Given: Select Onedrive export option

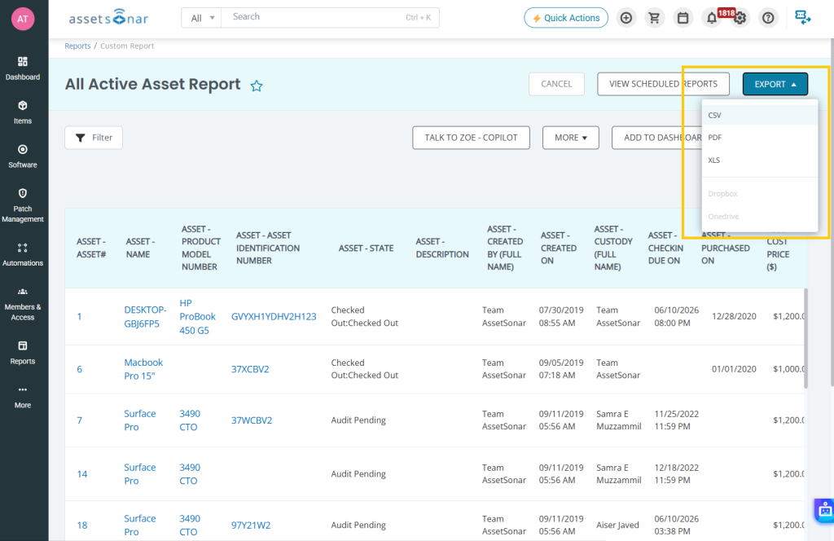Looking at the screenshot, I should point(760,217).
